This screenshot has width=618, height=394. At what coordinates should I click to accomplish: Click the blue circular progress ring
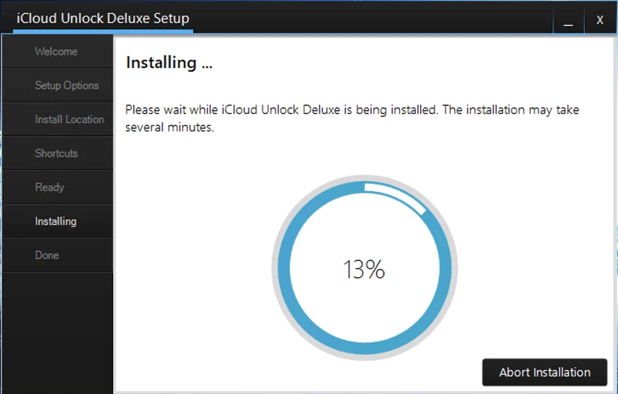pos(284,271)
